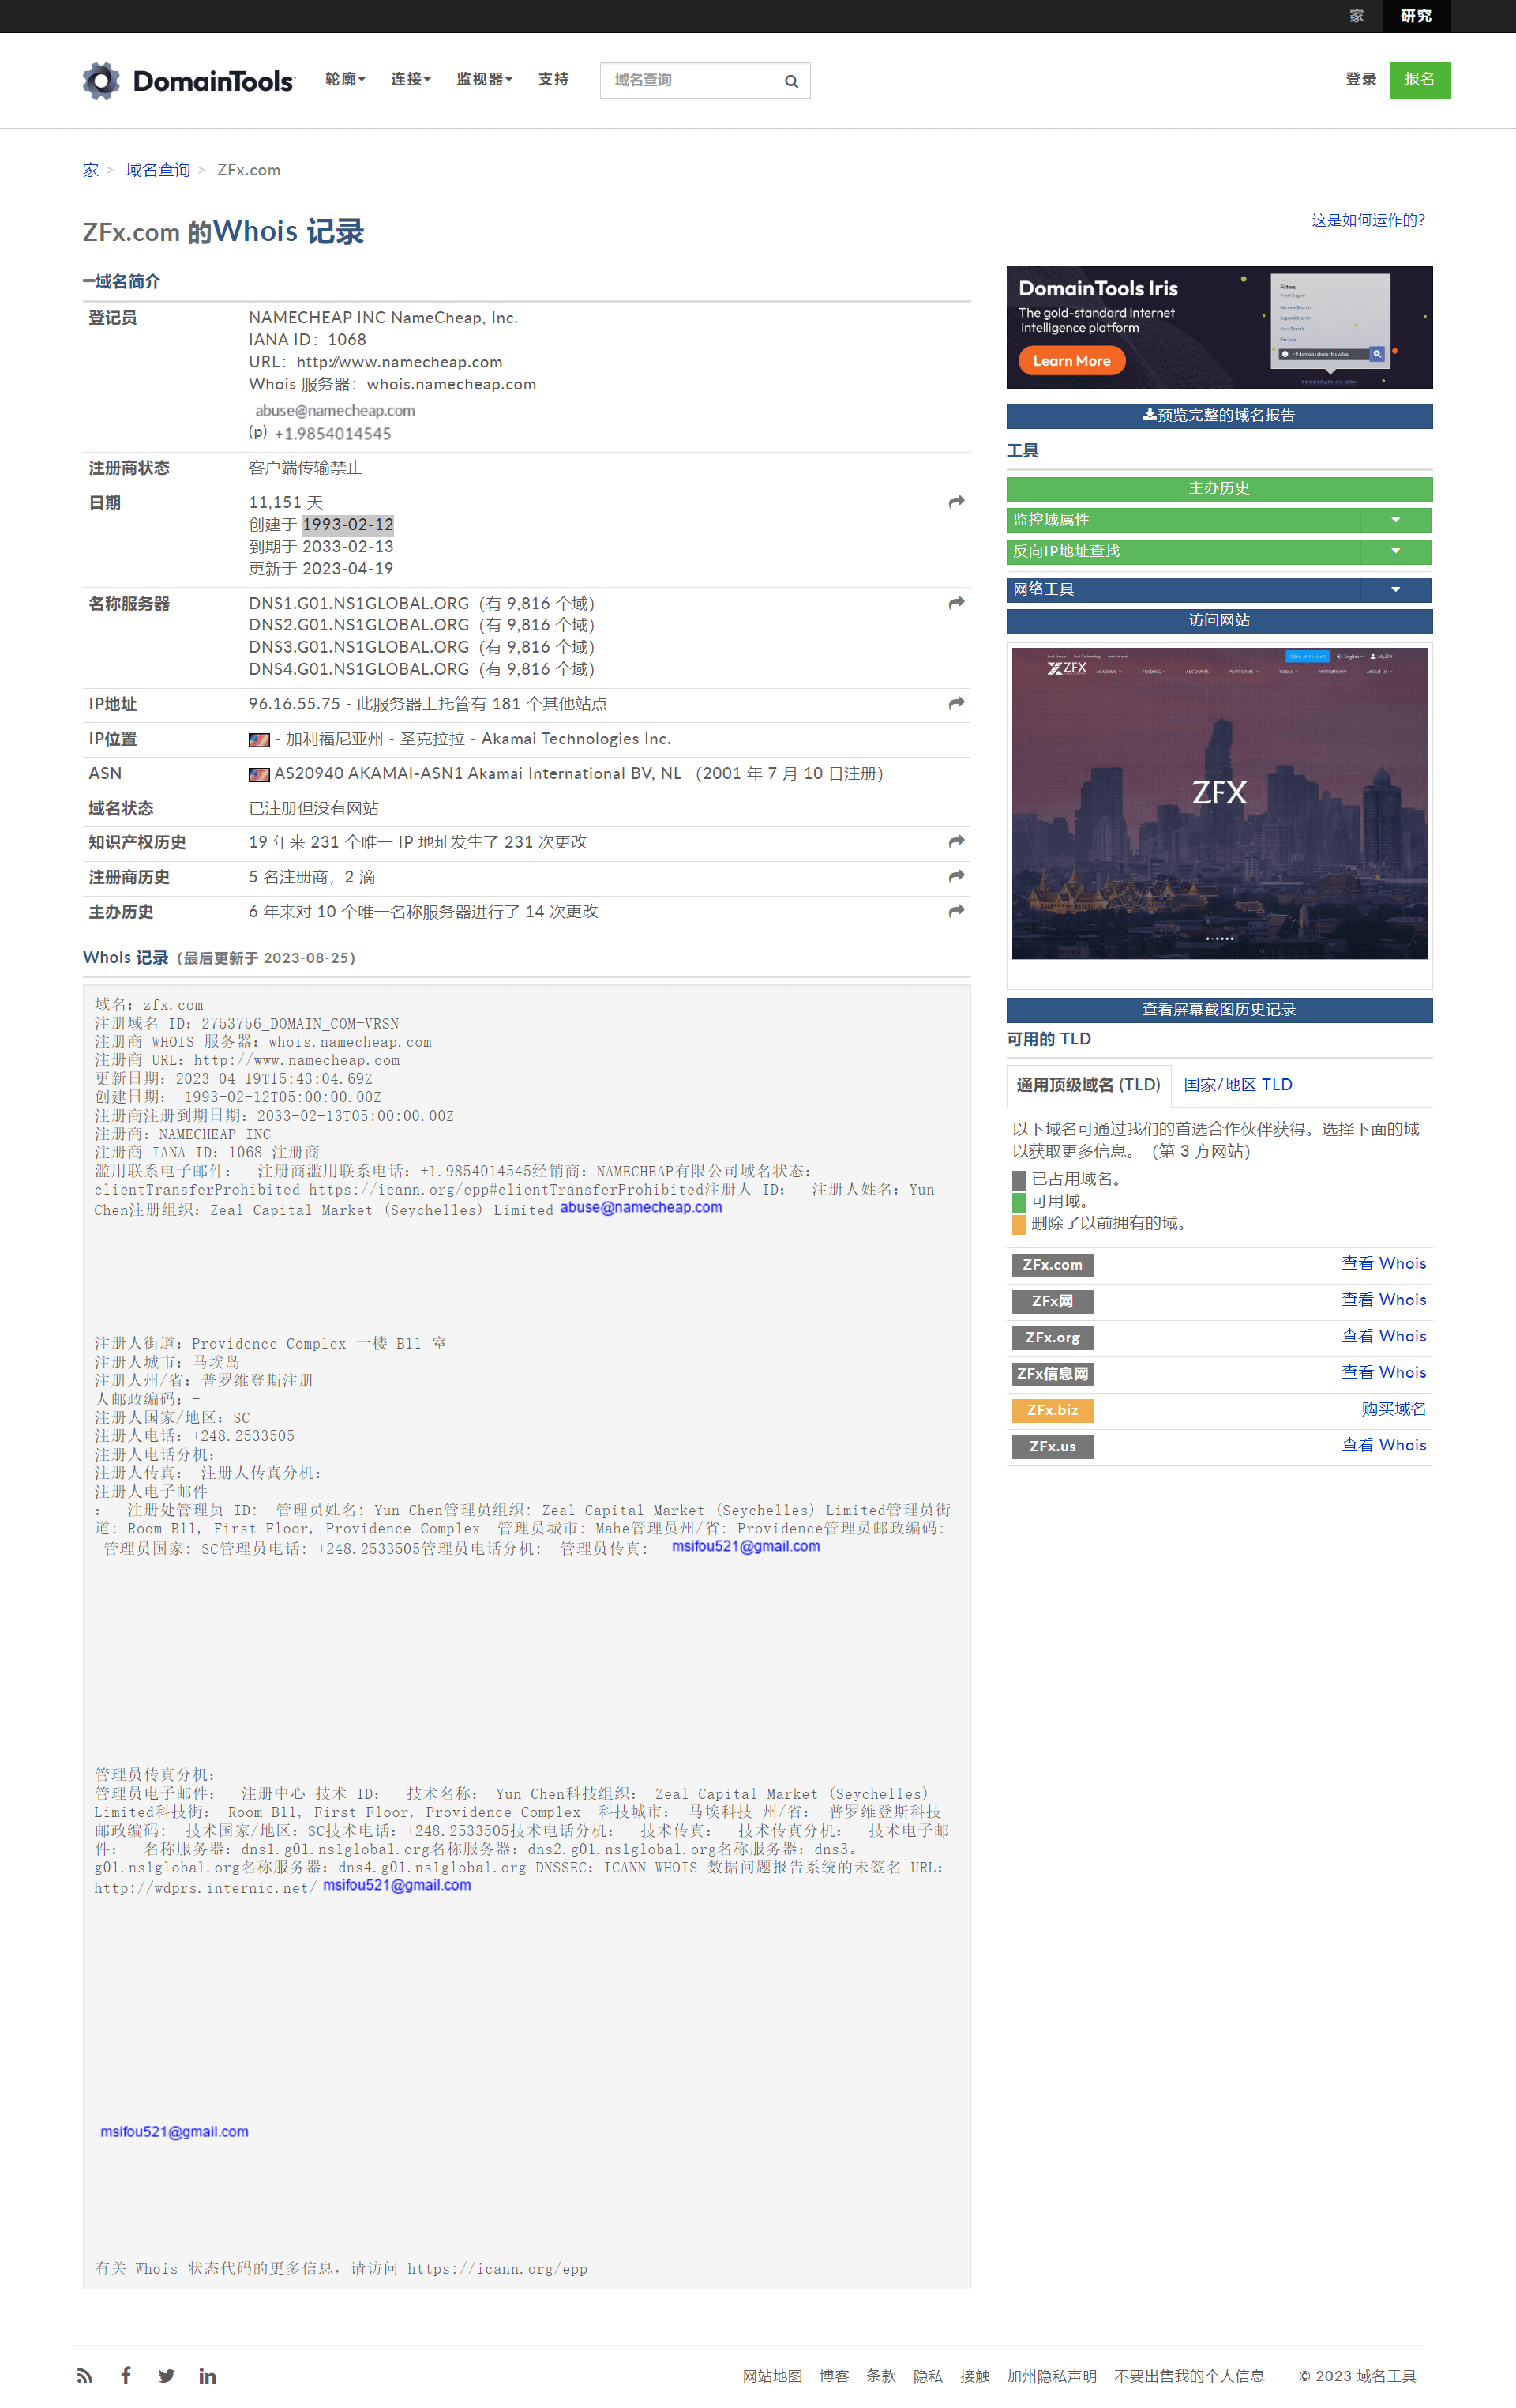This screenshot has width=1516, height=2408.
Task: Click 查看 Whois for ZFx.com
Action: pyautogui.click(x=1383, y=1264)
